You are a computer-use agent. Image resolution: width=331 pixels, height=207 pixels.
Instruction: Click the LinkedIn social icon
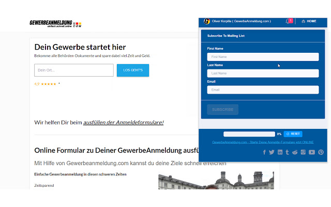[x=280, y=152]
